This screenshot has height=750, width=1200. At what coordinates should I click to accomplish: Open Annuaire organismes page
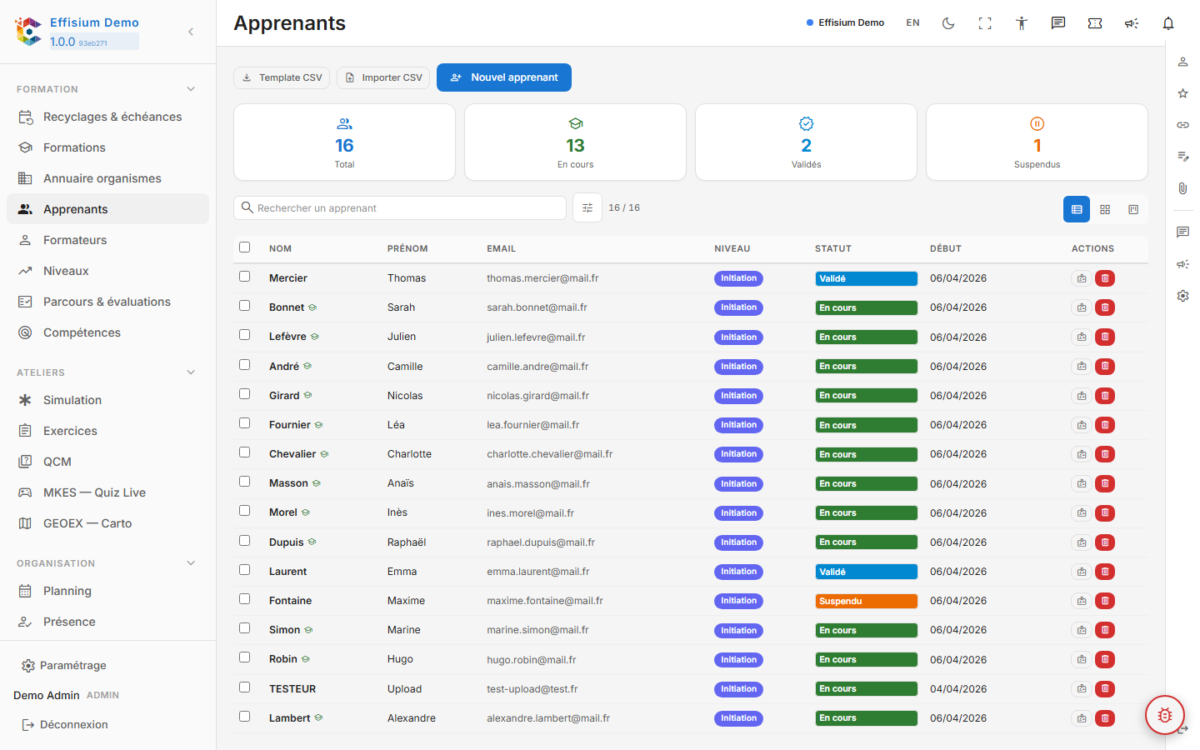[107, 178]
